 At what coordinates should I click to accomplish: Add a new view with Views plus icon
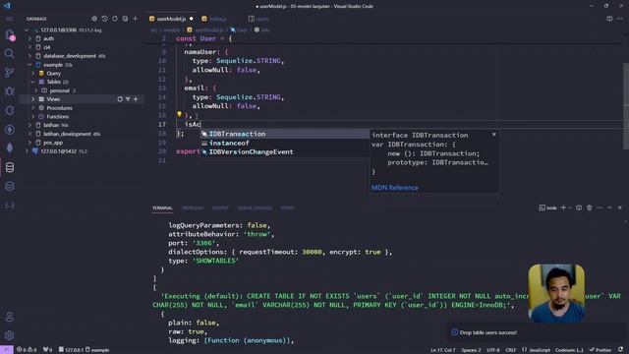pos(136,99)
